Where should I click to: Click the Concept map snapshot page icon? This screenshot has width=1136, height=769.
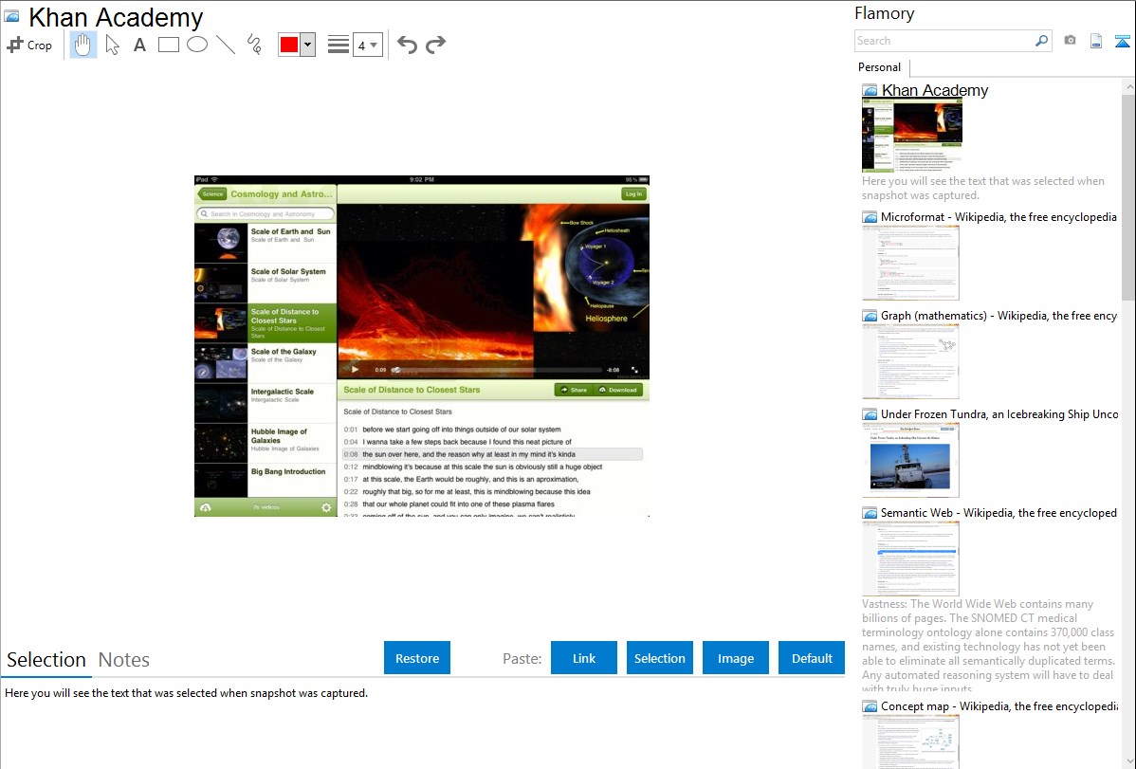(870, 706)
